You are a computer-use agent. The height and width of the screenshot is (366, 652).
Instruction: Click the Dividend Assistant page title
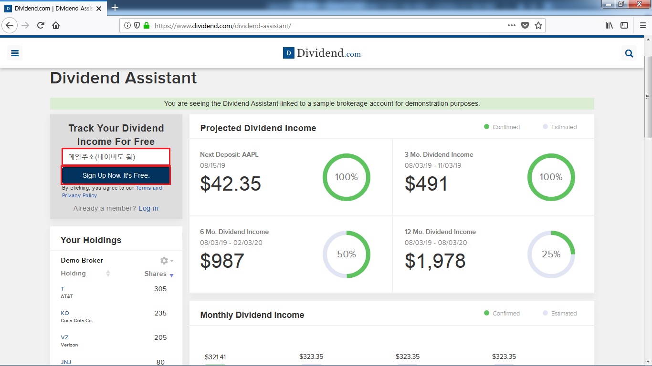tap(124, 78)
